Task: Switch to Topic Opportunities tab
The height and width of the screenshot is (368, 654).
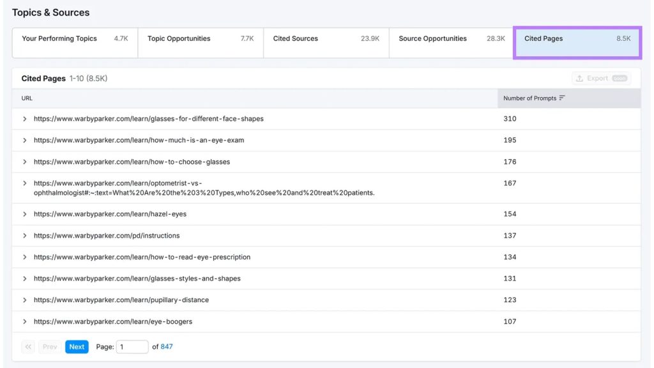Action: coord(201,43)
